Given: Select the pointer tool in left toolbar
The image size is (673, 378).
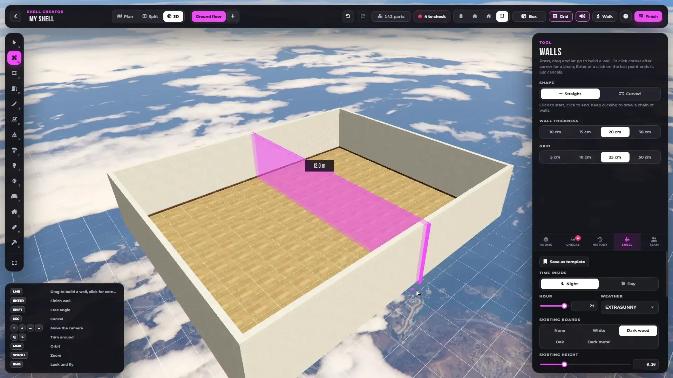Looking at the screenshot, I should 14,42.
